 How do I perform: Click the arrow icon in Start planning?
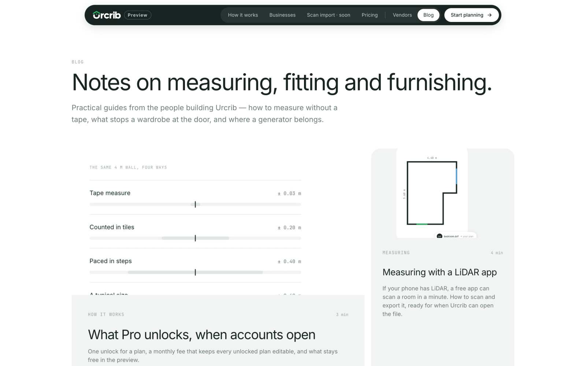[489, 15]
